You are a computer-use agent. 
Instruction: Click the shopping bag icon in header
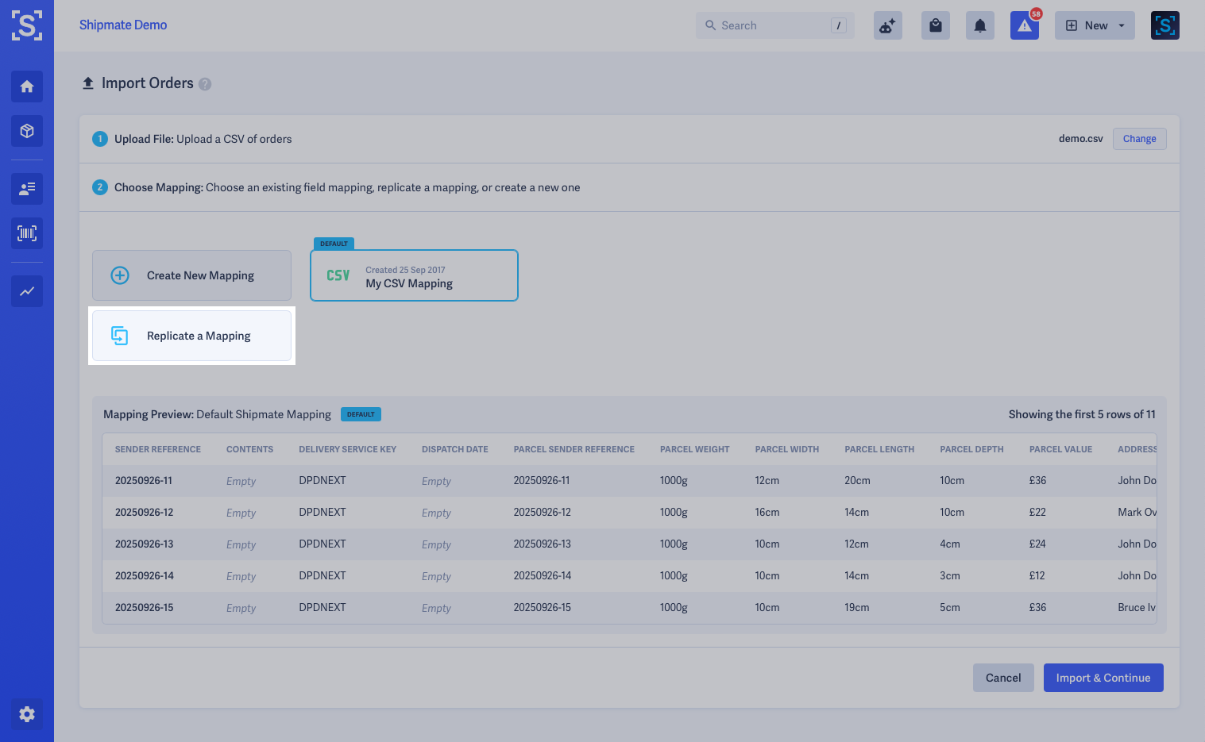935,25
